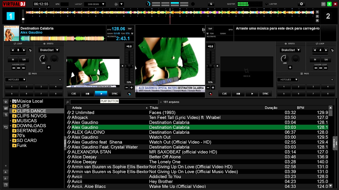The width and height of the screenshot is (339, 190).
Task: Move left deck loop backward
Action: pyautogui.click(x=14, y=68)
